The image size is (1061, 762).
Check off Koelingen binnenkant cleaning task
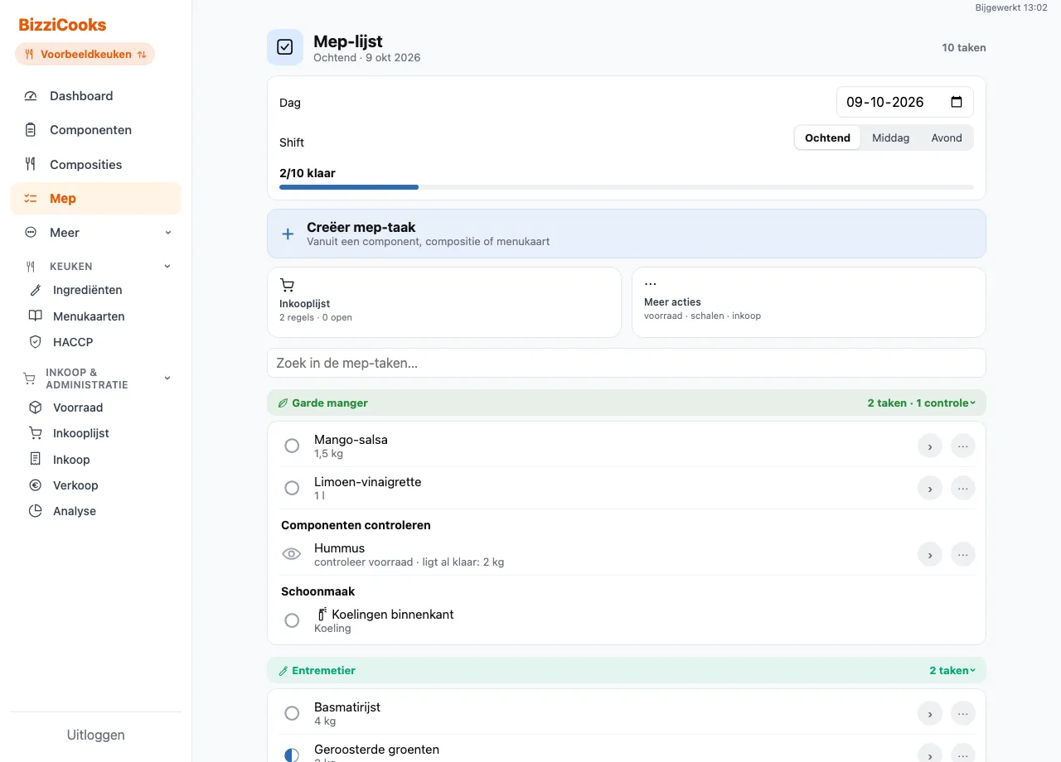point(292,621)
